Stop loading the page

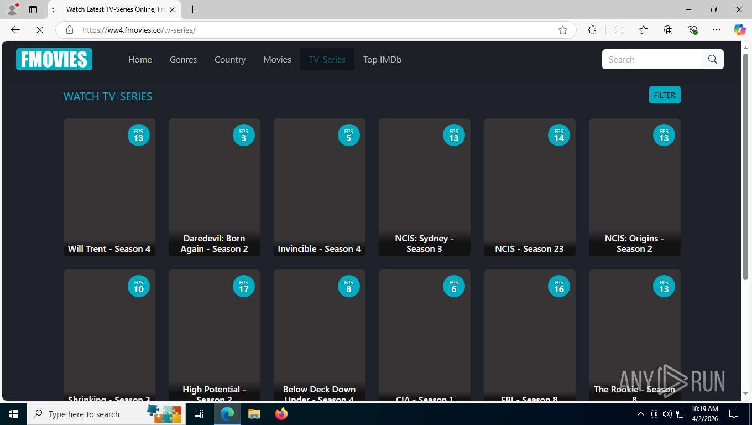(40, 30)
